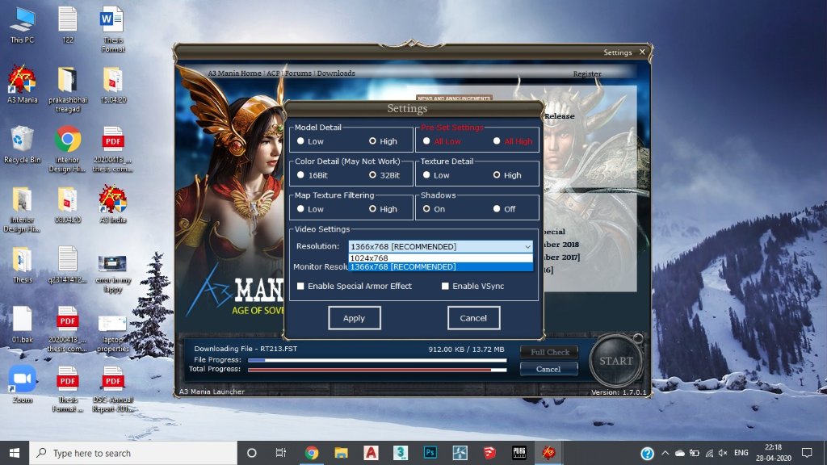Screen dimensions: 827x465
Task: Open the volume control in system tray
Action: coord(723,453)
